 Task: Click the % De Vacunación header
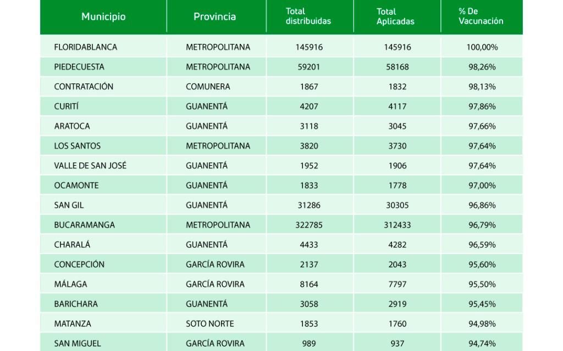point(481,16)
